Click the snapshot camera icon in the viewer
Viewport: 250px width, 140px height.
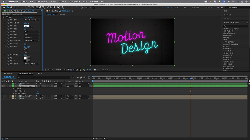tap(95, 70)
